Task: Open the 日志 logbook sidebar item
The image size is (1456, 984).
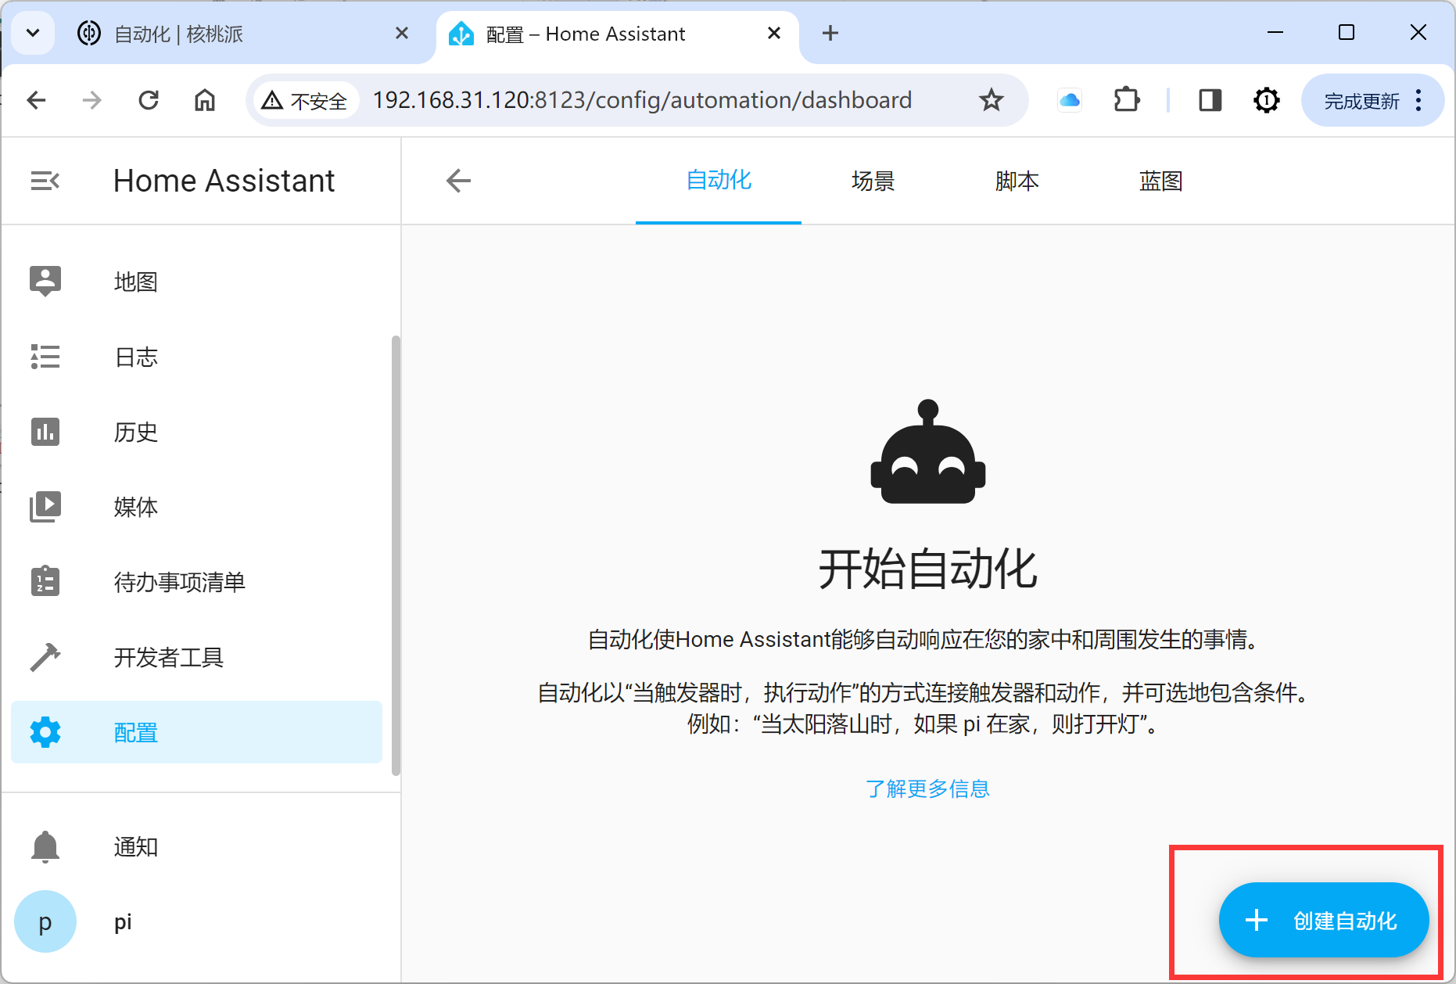Action: (196, 357)
